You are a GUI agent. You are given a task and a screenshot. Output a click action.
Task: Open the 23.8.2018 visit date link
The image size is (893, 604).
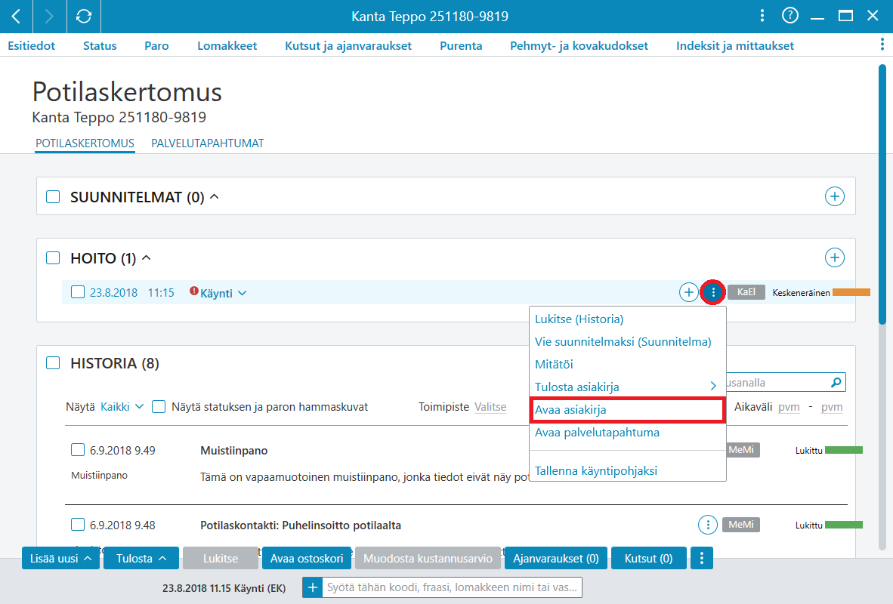coord(113,293)
